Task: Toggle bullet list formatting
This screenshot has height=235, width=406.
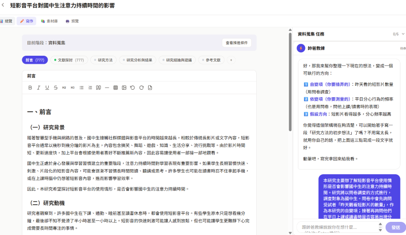Action: tap(81, 88)
